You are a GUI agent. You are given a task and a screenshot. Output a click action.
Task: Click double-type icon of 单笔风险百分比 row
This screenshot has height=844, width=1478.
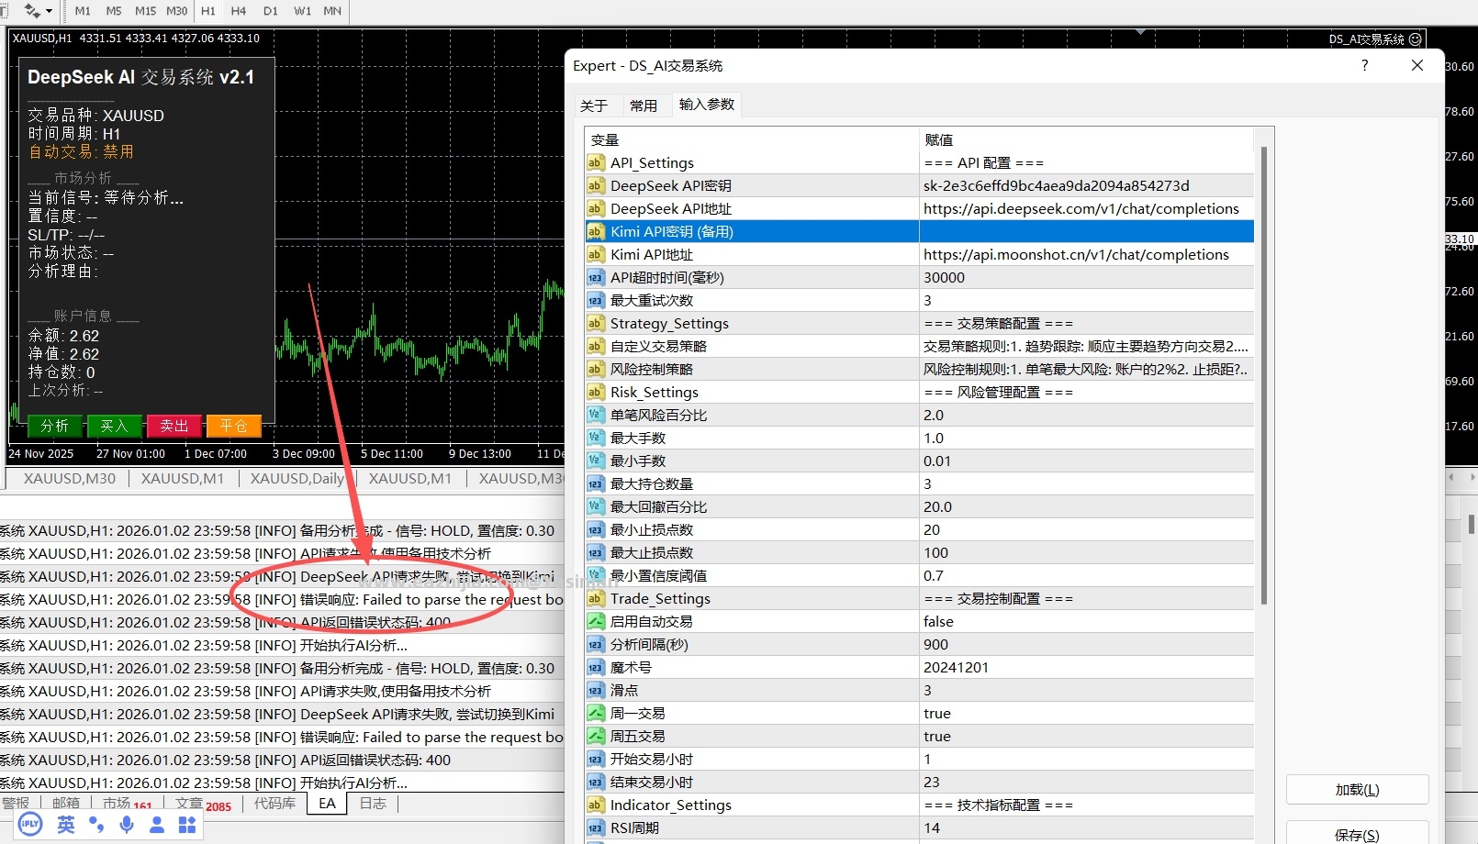596,415
